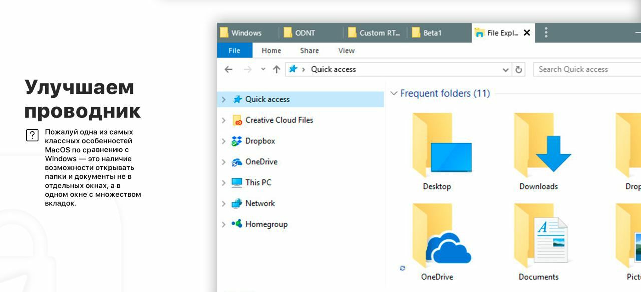
Task: Click the This PC monitor icon
Action: 237,183
